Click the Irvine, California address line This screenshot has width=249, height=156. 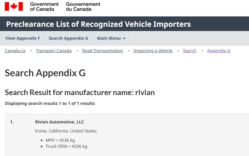click(66, 131)
